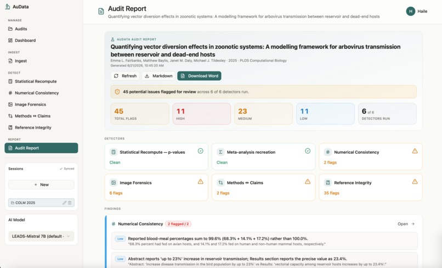The image size is (442, 268).
Task: Open the Meta-analysis recreation detector card
Action: pyautogui.click(x=264, y=157)
